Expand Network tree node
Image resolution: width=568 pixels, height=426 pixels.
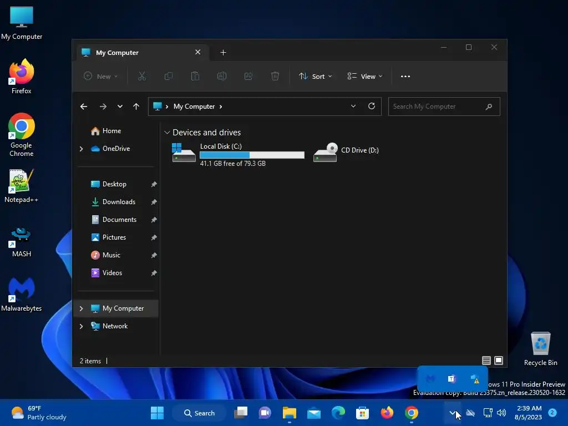(x=81, y=326)
